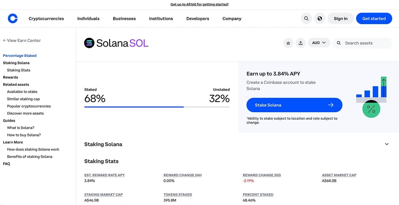
Task: Jump to Percentage Staked section
Action: coord(20,56)
